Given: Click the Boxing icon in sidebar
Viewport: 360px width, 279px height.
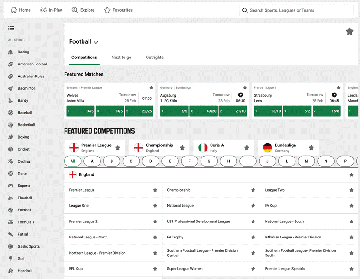Looking at the screenshot, I should click(x=11, y=137).
